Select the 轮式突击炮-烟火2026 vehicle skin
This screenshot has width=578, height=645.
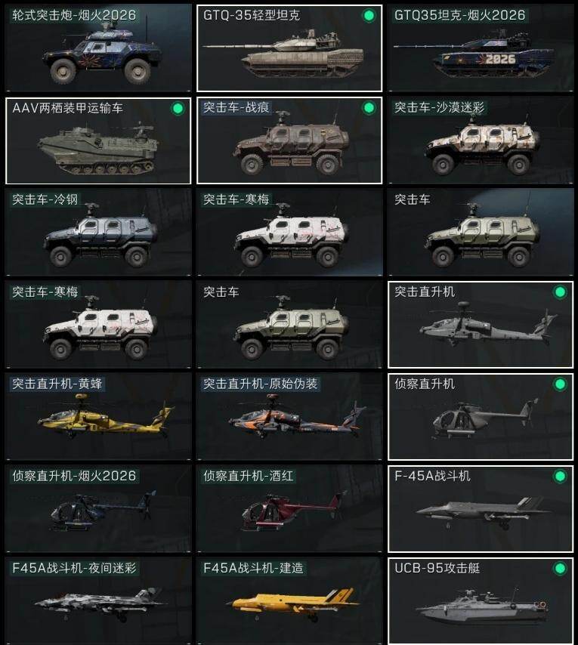(x=98, y=48)
